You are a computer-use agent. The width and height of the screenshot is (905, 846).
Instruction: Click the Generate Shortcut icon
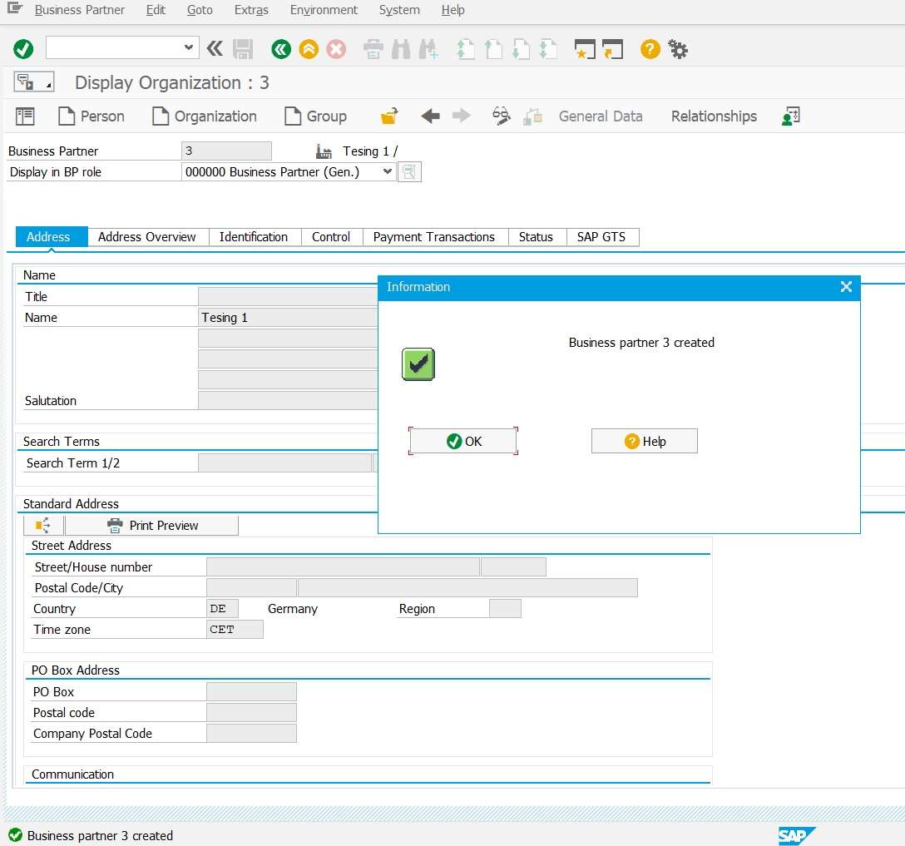coord(612,49)
